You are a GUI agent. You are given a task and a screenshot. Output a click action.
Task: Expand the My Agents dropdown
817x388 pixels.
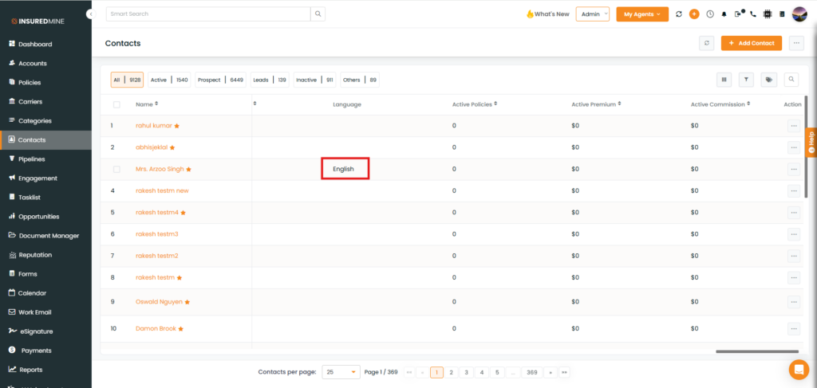tap(642, 14)
